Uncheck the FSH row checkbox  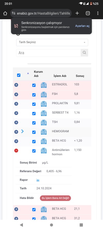34,95
